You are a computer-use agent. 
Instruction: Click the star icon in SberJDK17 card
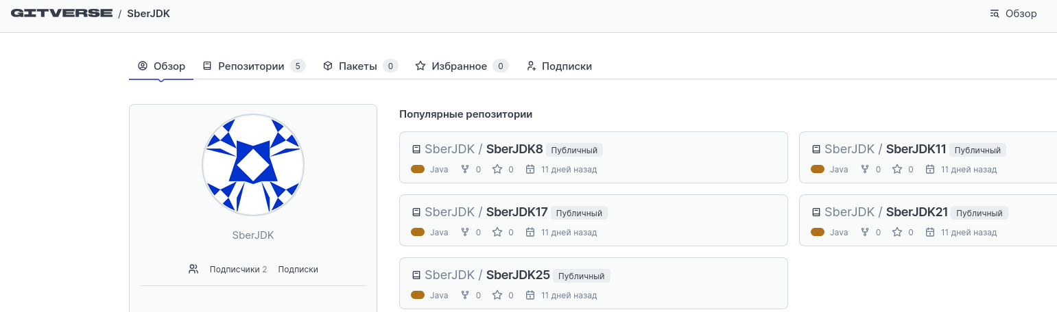point(497,232)
